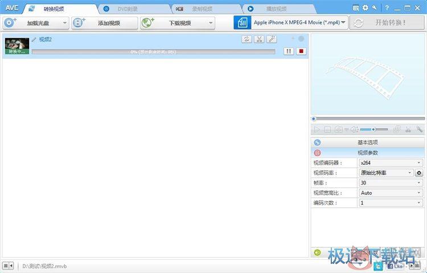Click the Facebook Like button
427x273 pixels.
pos(396,266)
